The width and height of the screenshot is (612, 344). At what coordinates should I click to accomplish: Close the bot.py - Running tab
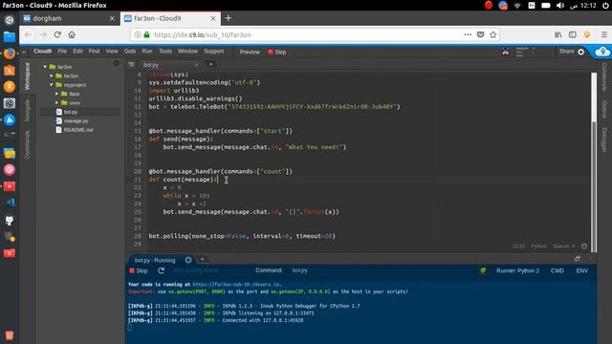(188, 260)
